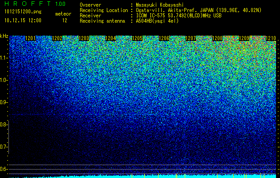
Task: Click the meteor count value 12
Action: pos(65,20)
